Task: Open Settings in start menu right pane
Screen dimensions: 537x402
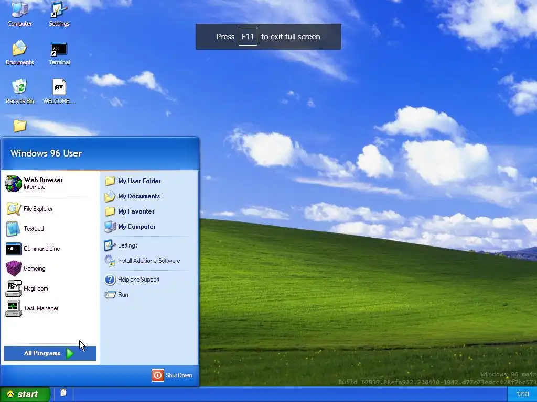Action: (149, 245)
